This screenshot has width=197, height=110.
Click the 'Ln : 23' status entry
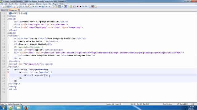pos(133,104)
